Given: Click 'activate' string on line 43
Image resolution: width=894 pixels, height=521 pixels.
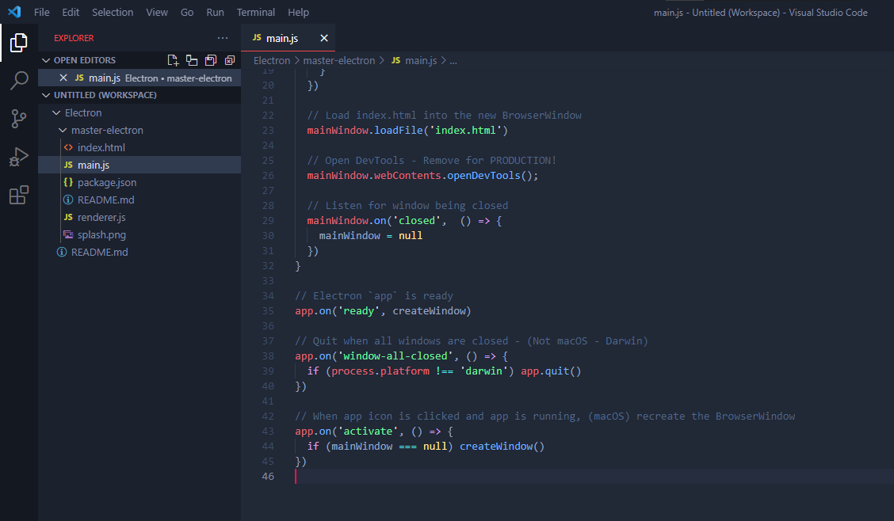Looking at the screenshot, I should point(368,431).
